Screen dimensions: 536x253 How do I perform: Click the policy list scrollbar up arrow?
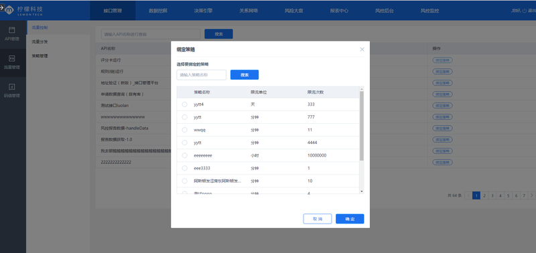(x=362, y=89)
